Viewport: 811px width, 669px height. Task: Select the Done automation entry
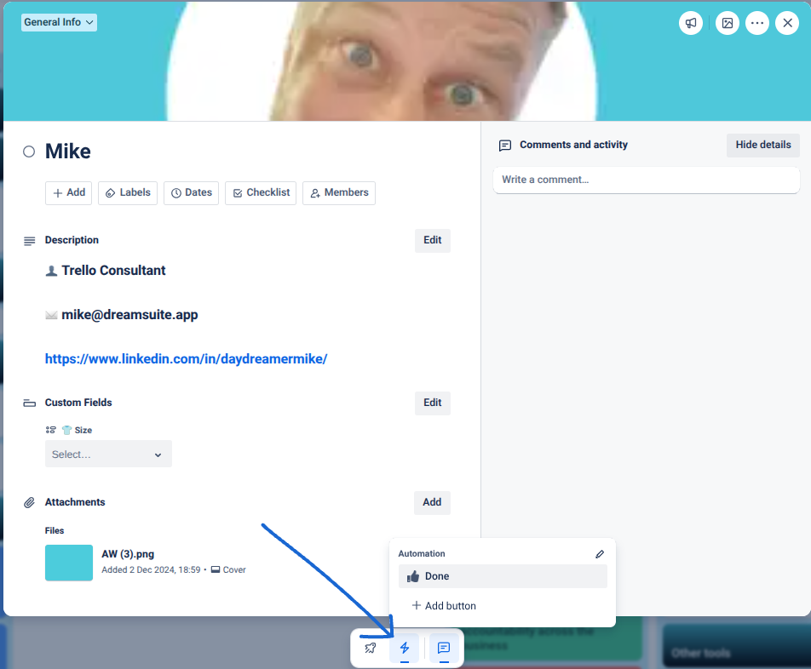(x=503, y=576)
